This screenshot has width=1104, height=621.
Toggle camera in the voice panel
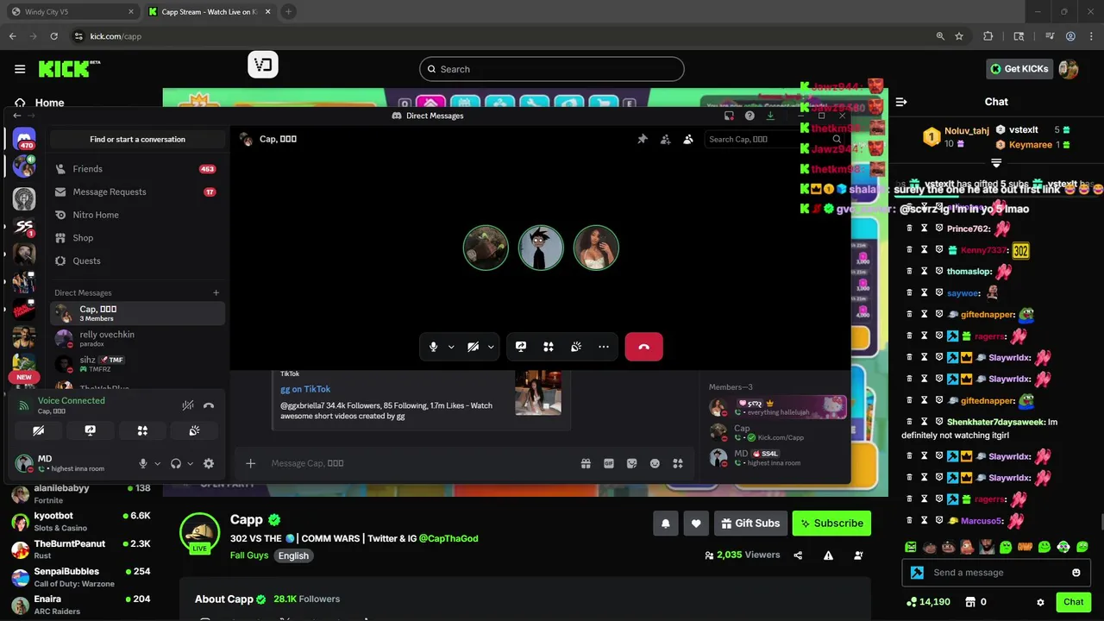click(38, 430)
